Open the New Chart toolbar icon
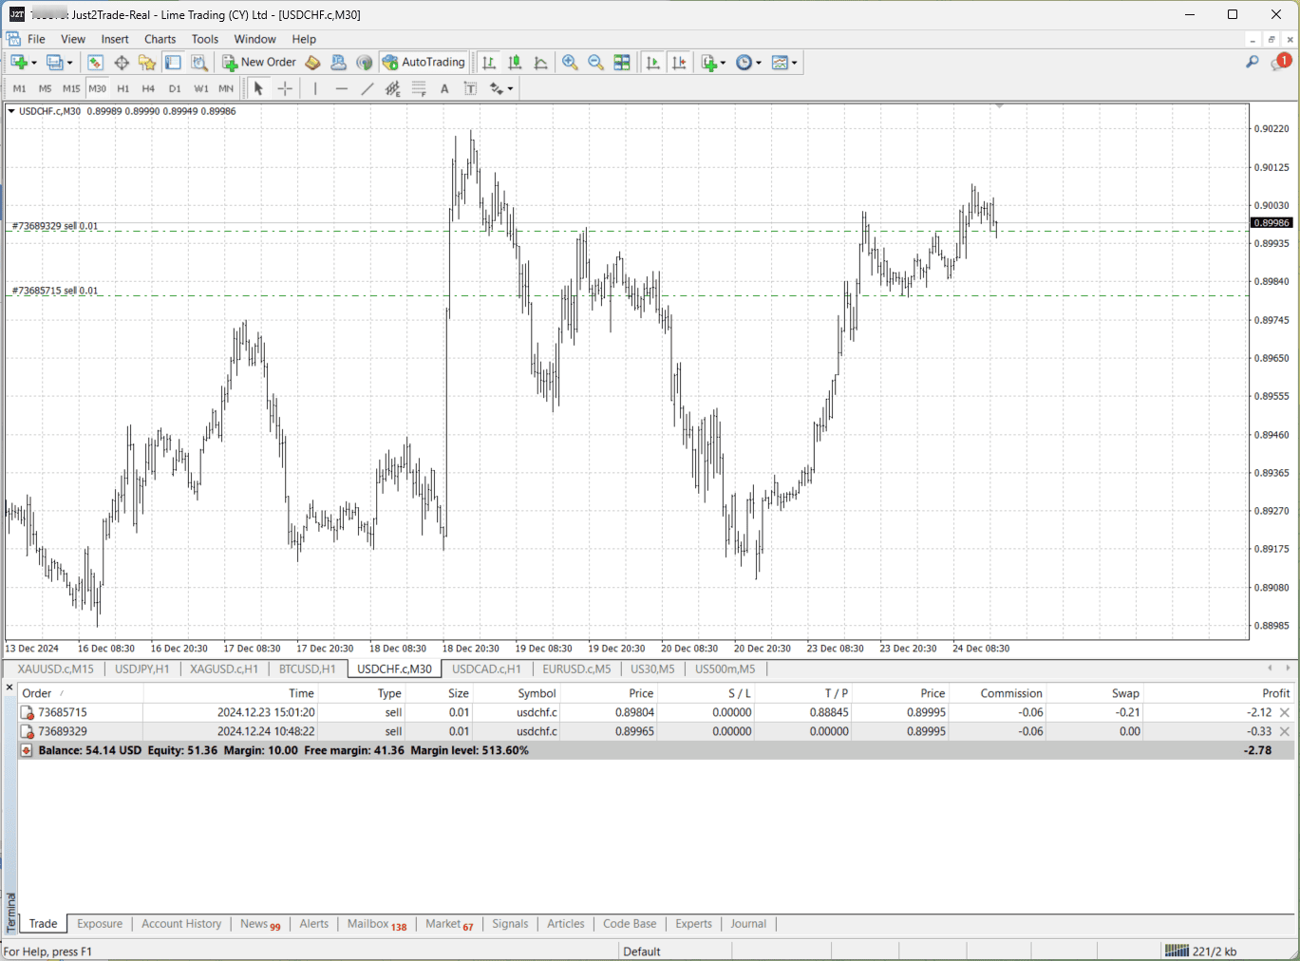This screenshot has width=1300, height=961. click(19, 63)
